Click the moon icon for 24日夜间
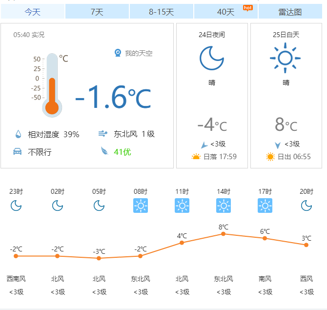This screenshot has width=327, height=310. 212,58
